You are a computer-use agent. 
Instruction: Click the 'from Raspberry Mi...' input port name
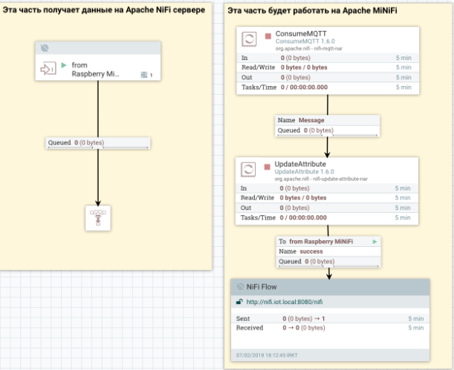95,69
